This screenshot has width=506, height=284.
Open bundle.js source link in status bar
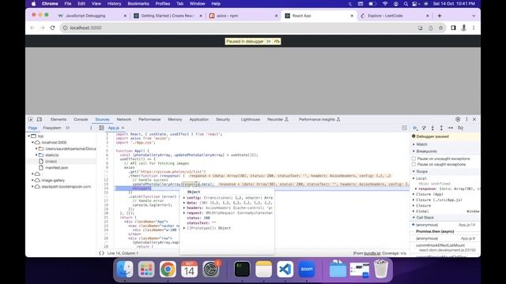coord(372,253)
